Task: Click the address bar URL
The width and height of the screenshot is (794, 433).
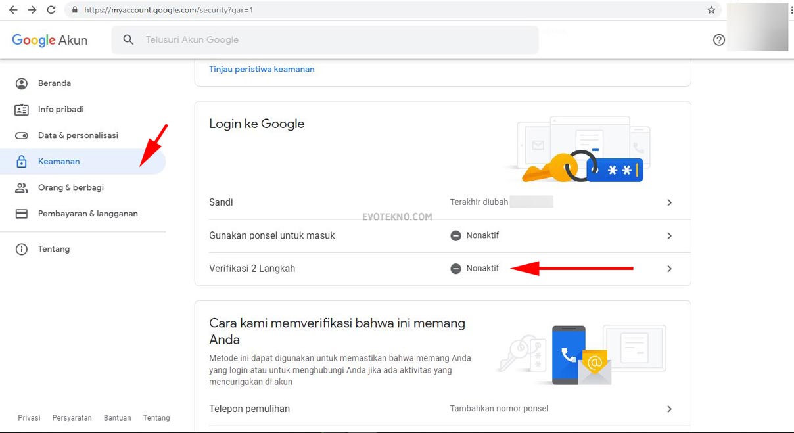Action: 168,11
